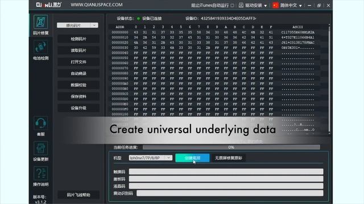
Task: Click the highlighted cyan create underlying data button
Action: [192, 158]
